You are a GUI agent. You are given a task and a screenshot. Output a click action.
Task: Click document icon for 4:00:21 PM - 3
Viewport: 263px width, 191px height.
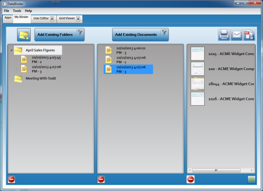pos(108,50)
